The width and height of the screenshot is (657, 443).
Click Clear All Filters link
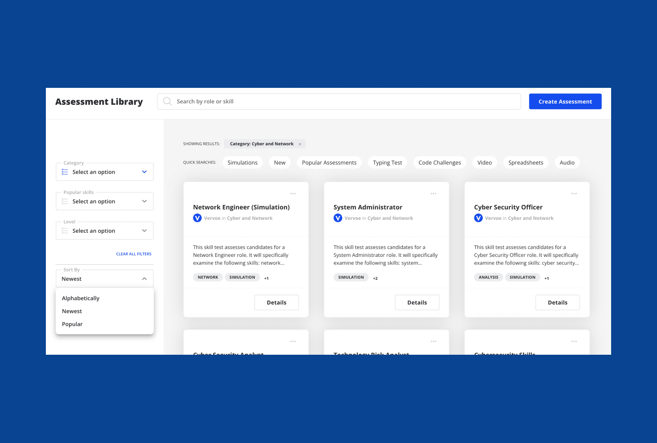pyautogui.click(x=134, y=254)
